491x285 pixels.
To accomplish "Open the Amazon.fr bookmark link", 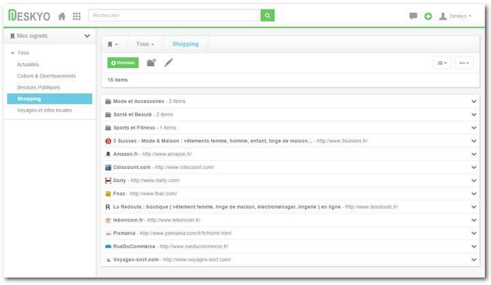I will coord(126,154).
